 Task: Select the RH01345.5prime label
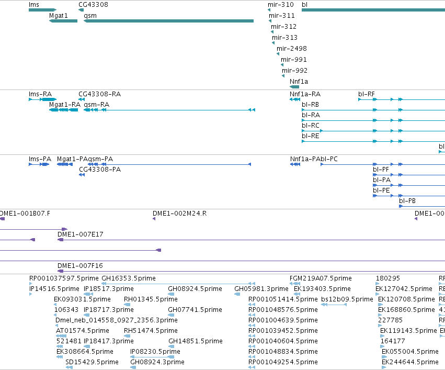(151, 299)
